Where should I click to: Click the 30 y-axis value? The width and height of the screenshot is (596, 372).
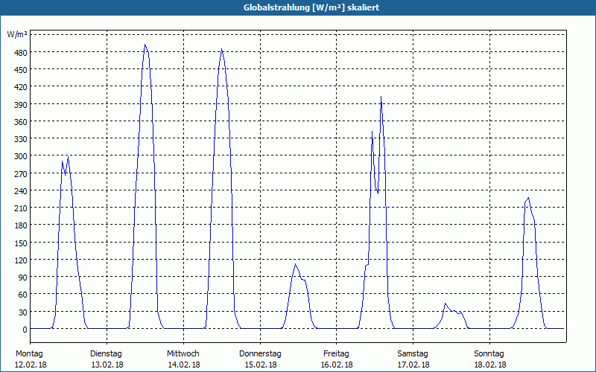tap(22, 312)
